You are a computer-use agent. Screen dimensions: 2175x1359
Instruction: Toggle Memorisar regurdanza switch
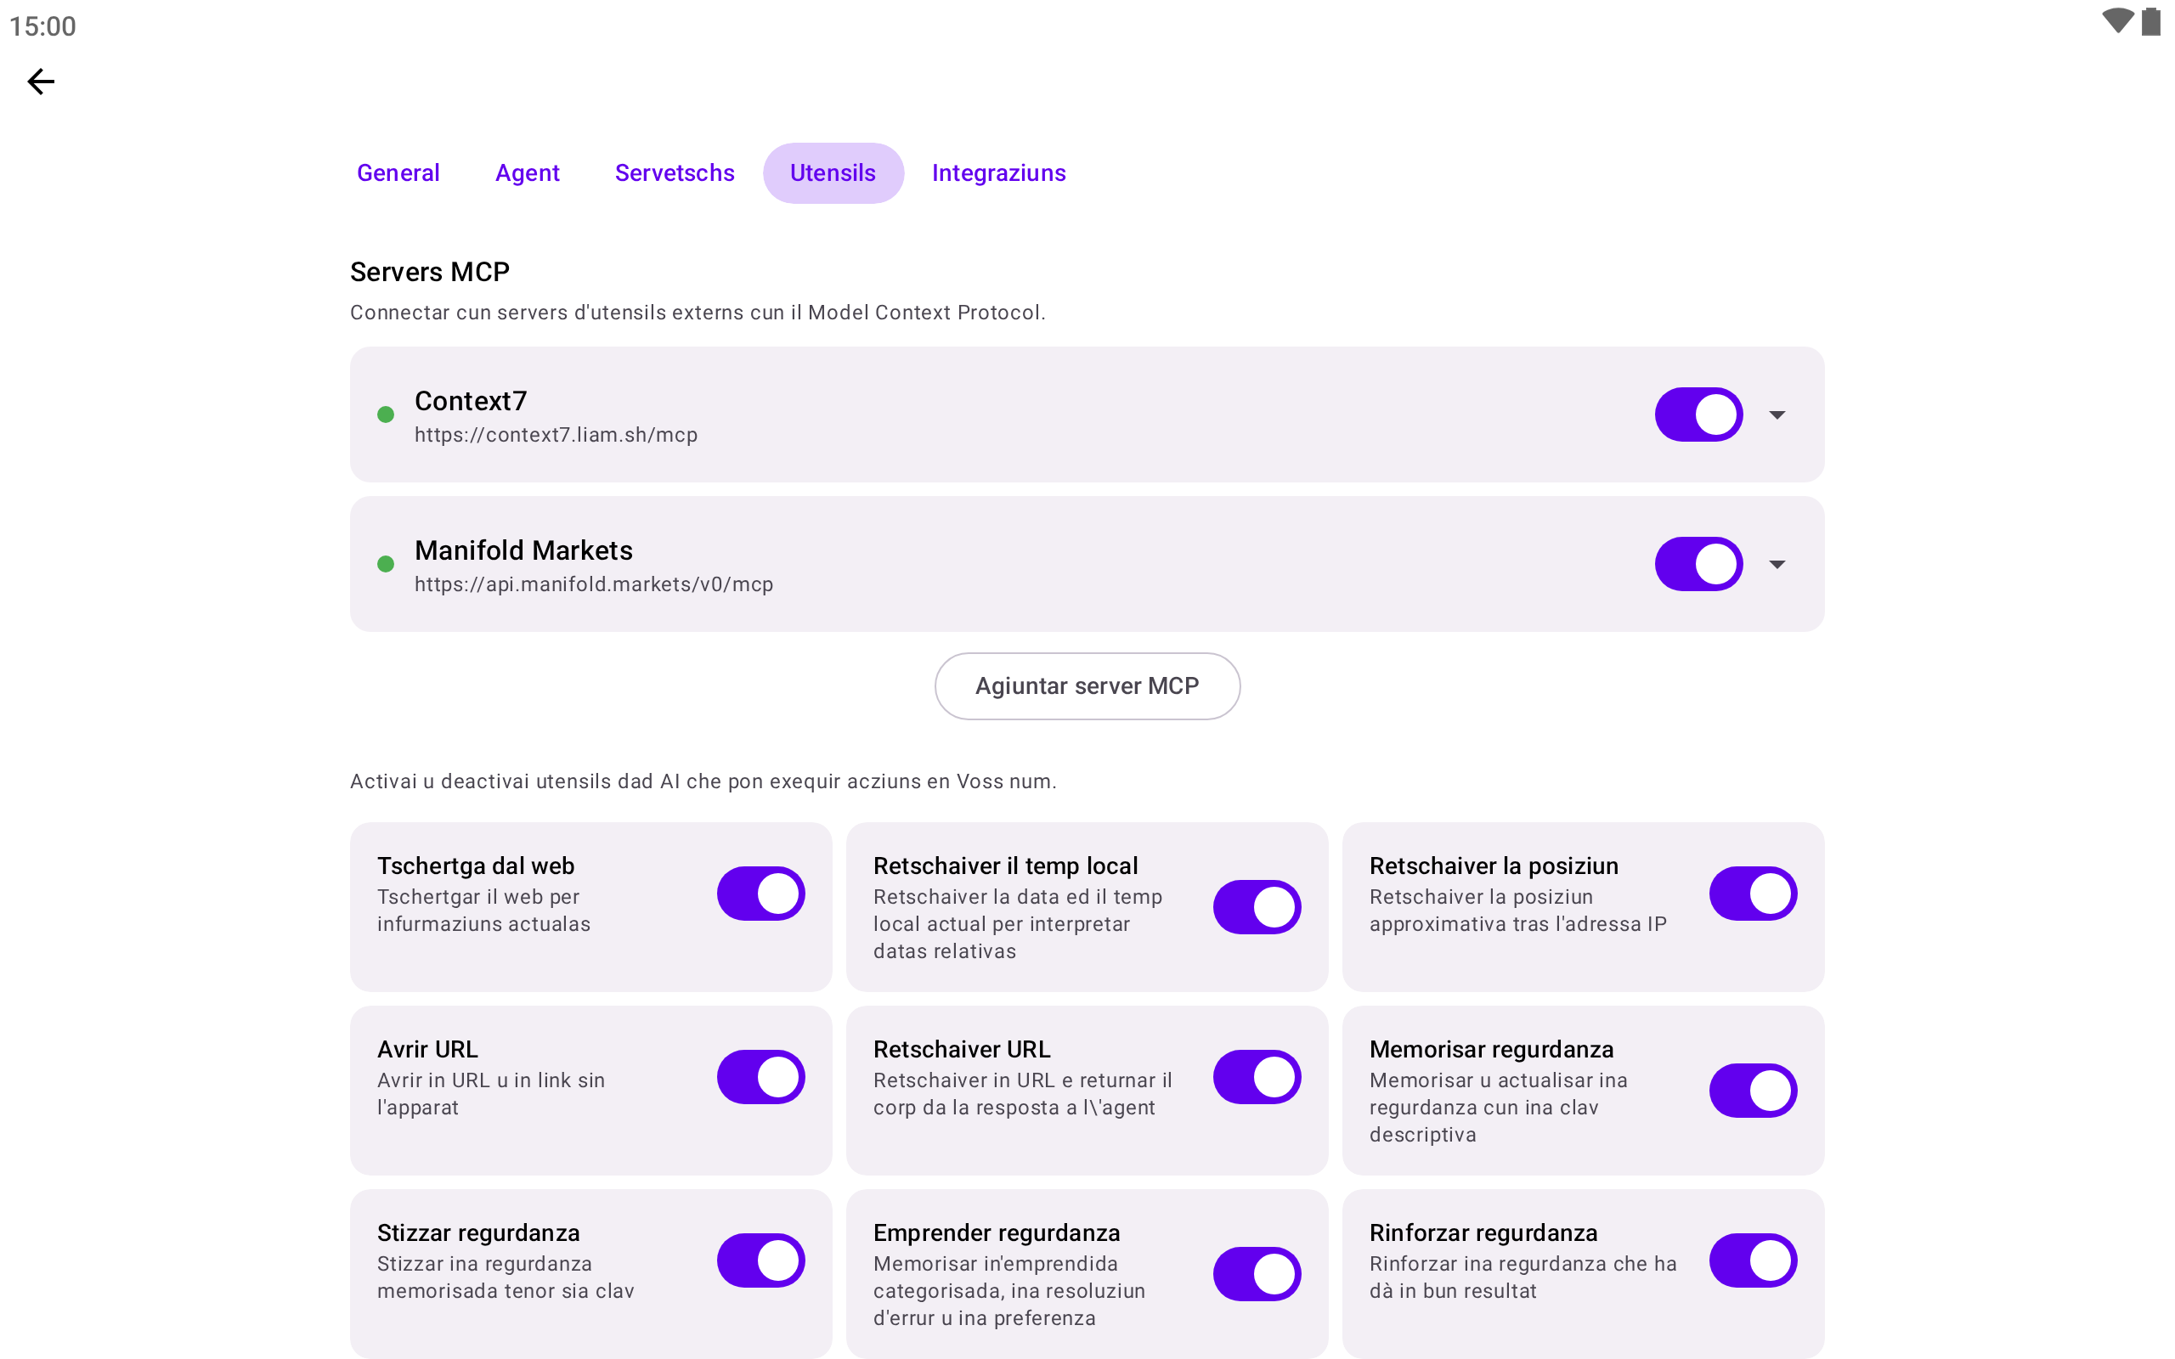(x=1753, y=1091)
